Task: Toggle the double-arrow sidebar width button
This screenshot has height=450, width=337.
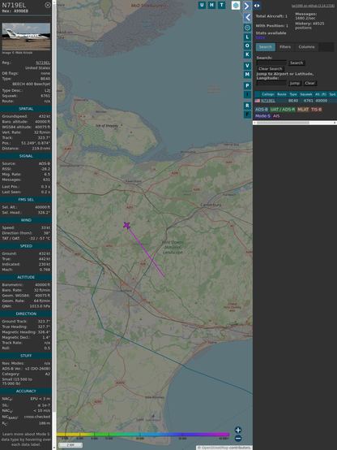Action: (257, 6)
